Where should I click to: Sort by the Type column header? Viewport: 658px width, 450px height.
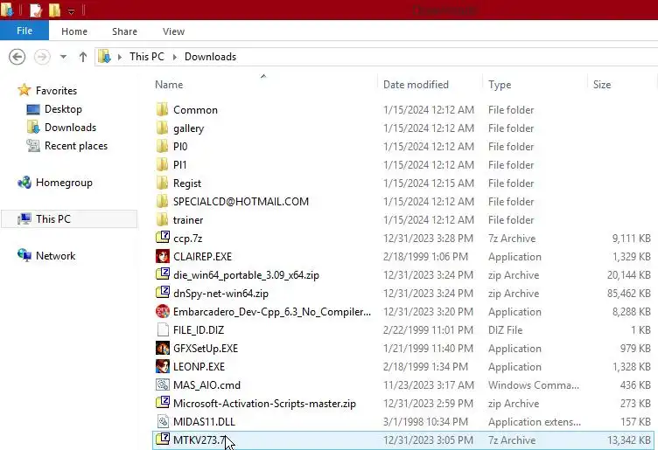point(500,85)
